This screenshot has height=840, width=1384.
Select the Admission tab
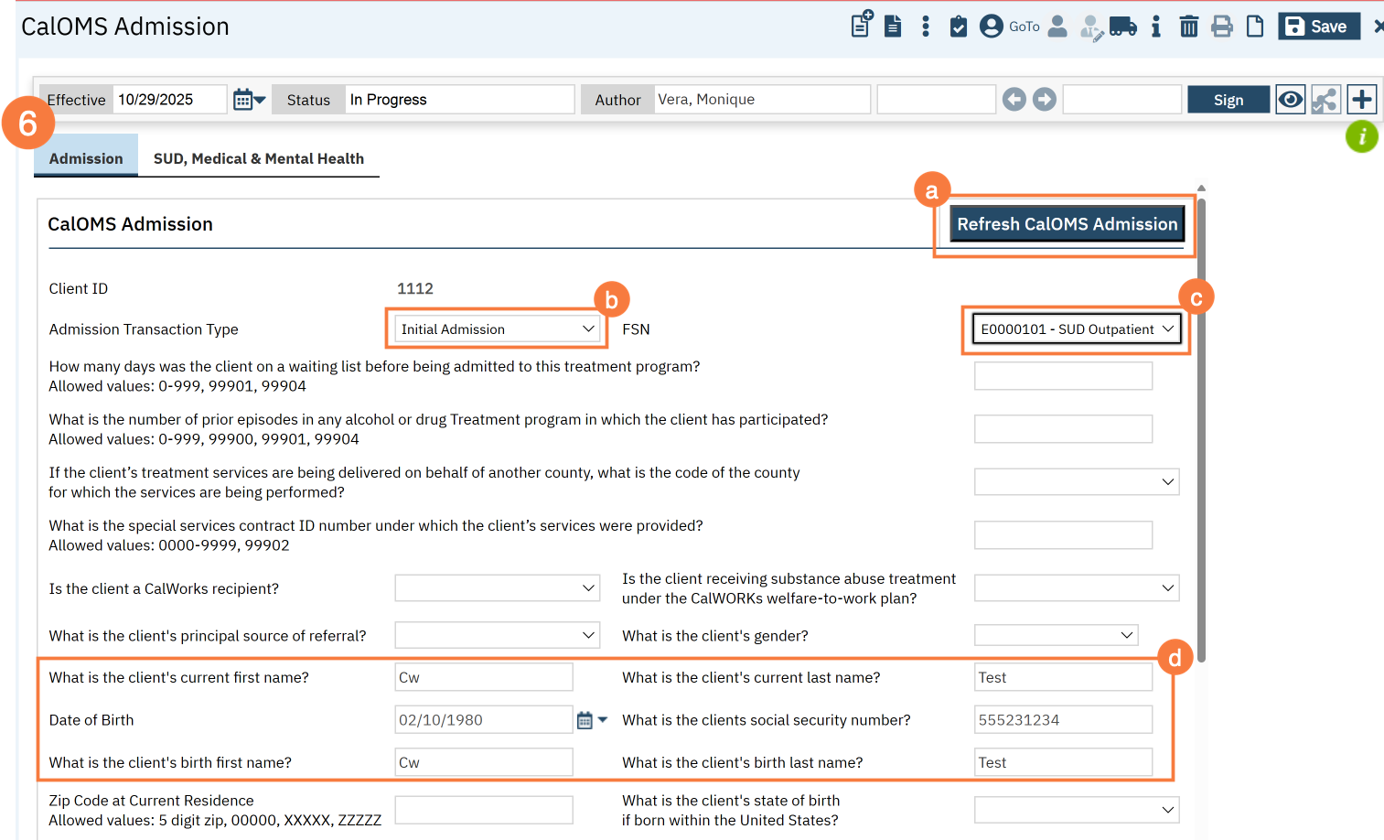86,158
